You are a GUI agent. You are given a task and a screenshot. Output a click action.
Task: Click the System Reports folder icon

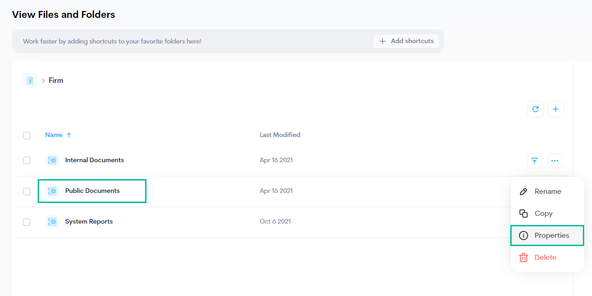point(52,222)
